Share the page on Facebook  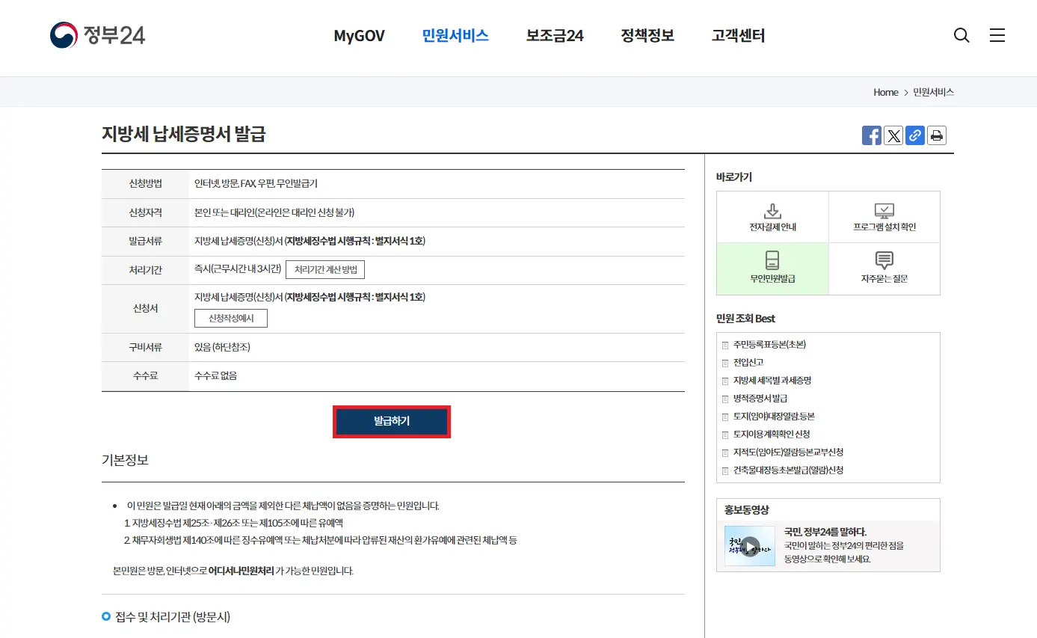click(x=871, y=135)
